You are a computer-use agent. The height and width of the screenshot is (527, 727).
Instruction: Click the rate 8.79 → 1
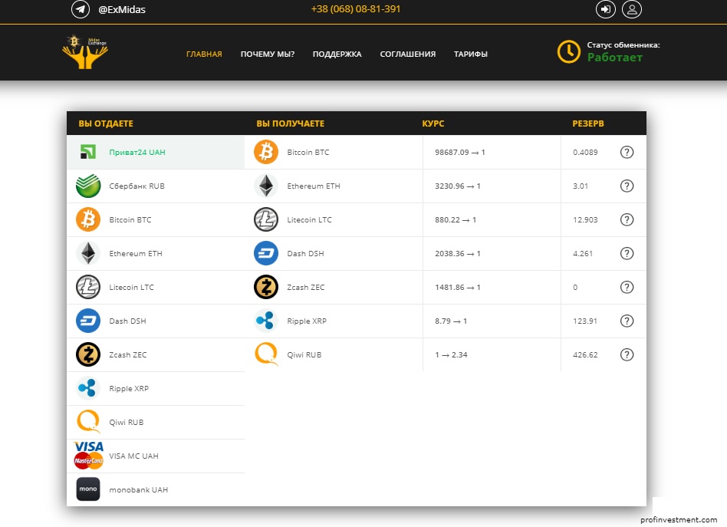[x=451, y=321]
